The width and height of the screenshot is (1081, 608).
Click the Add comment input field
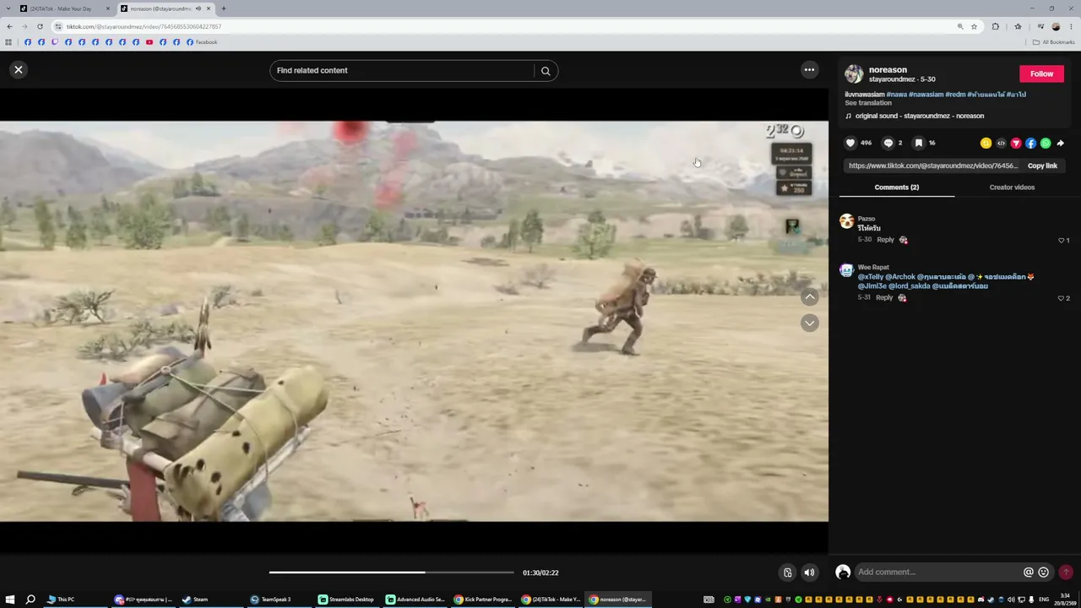pyautogui.click(x=937, y=573)
